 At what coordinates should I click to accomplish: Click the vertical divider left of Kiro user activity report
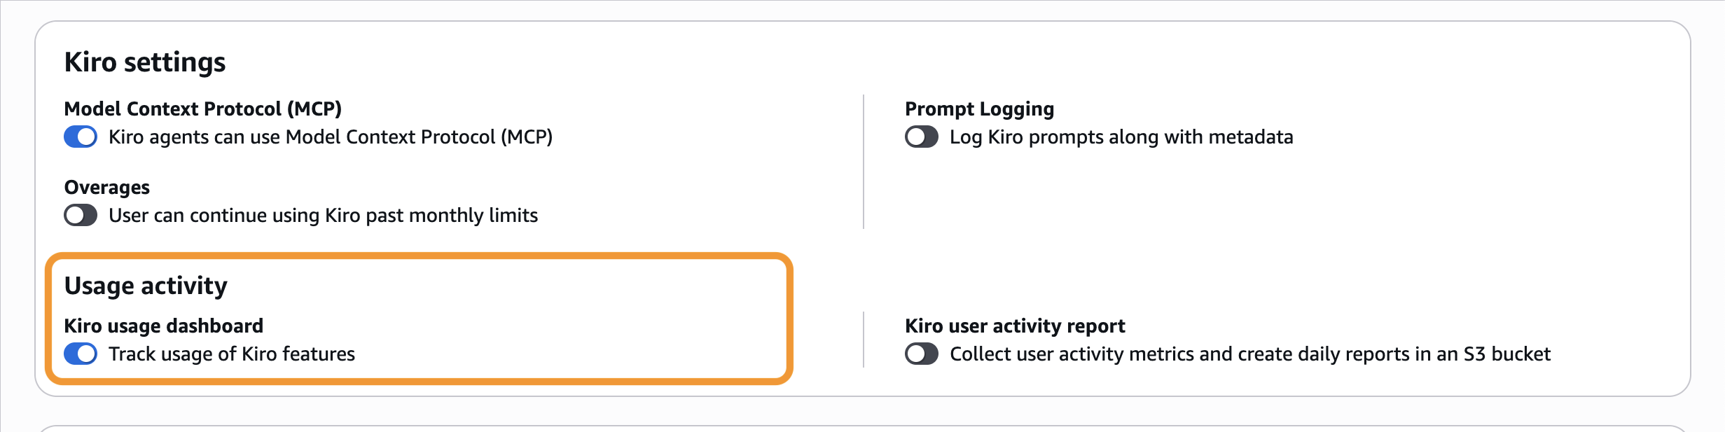(x=864, y=340)
